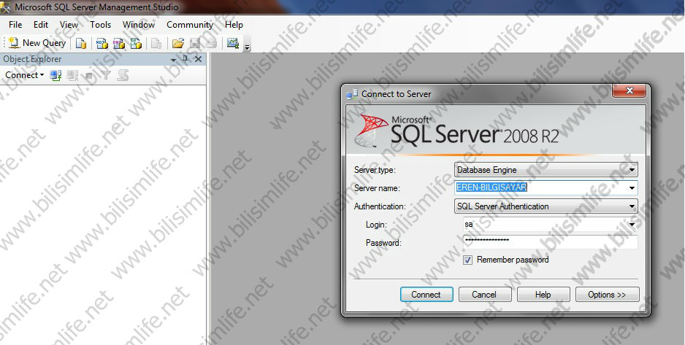The image size is (685, 345).
Task: Open the toolbar options overflow arrow
Action: coord(247,47)
